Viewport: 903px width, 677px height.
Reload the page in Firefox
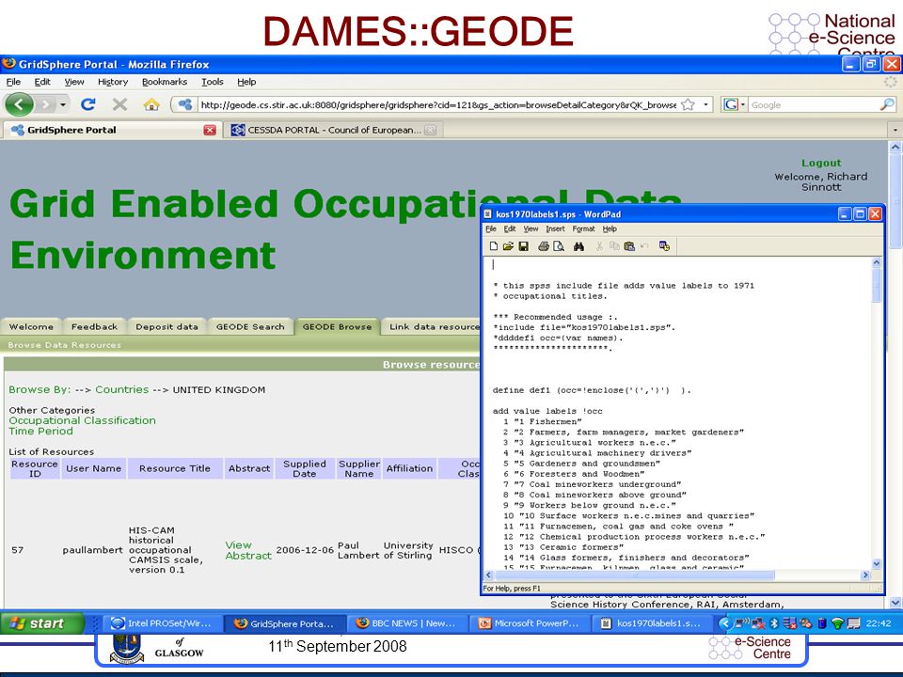(88, 104)
